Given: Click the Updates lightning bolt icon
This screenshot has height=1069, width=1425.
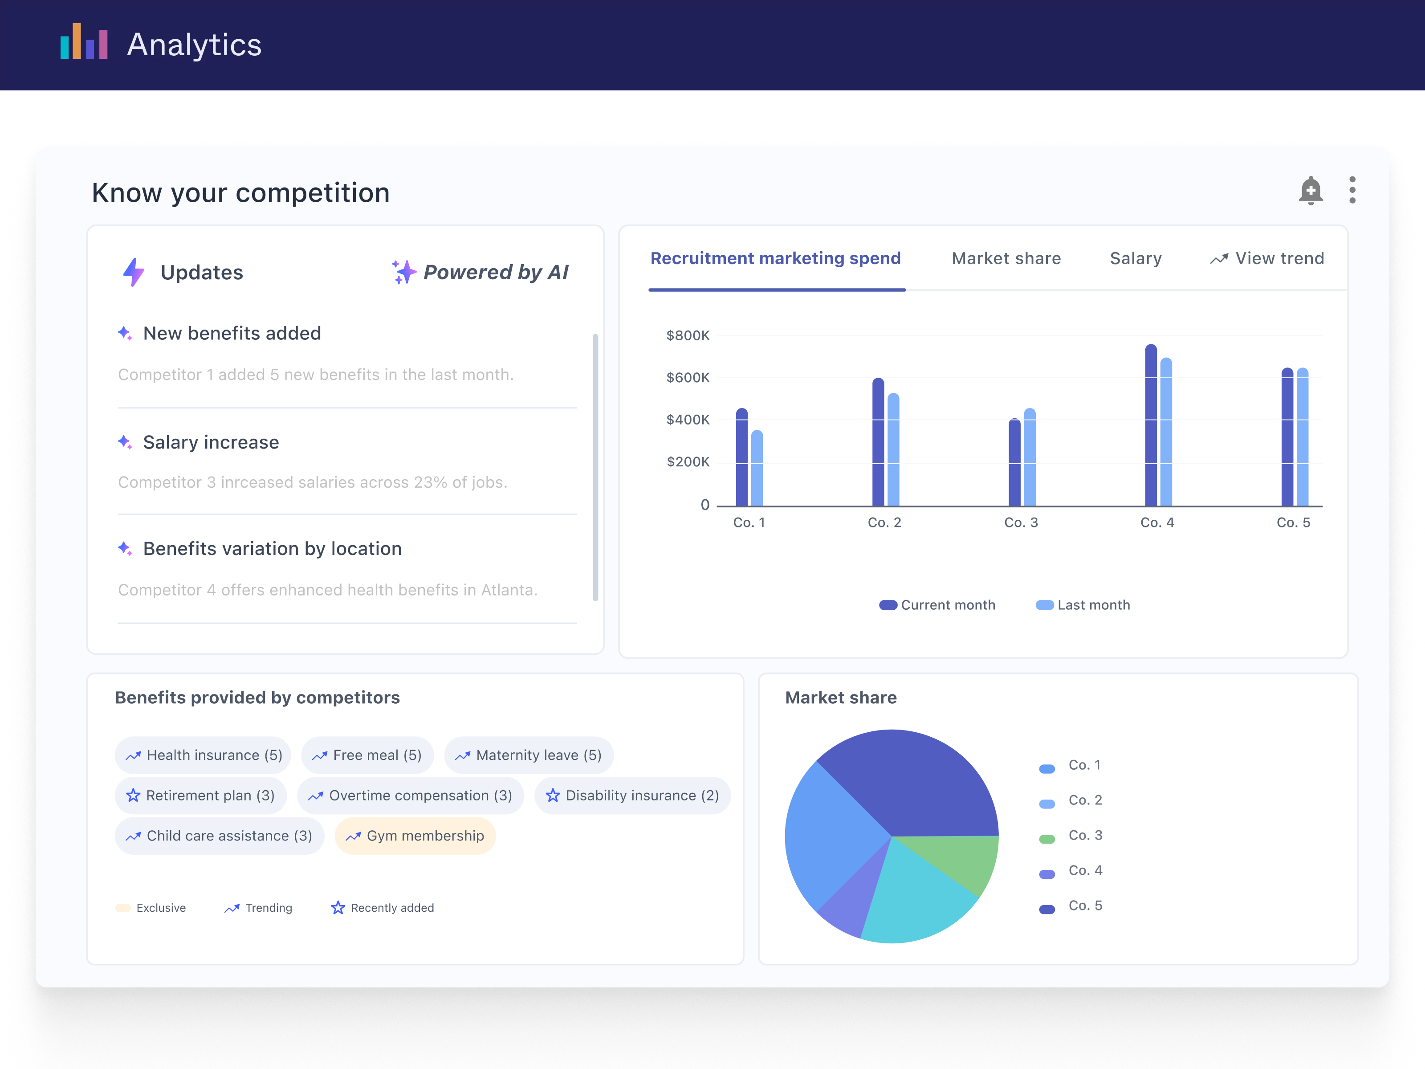Looking at the screenshot, I should (x=133, y=272).
